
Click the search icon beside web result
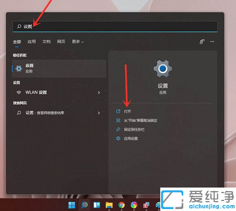pos(19,113)
